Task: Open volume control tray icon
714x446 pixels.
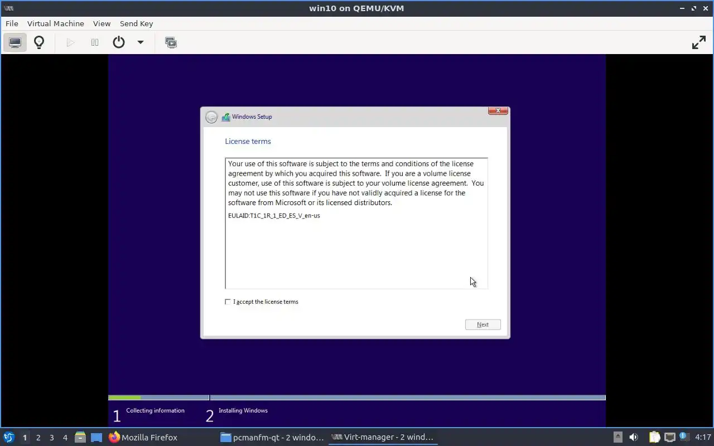Action: coord(634,437)
